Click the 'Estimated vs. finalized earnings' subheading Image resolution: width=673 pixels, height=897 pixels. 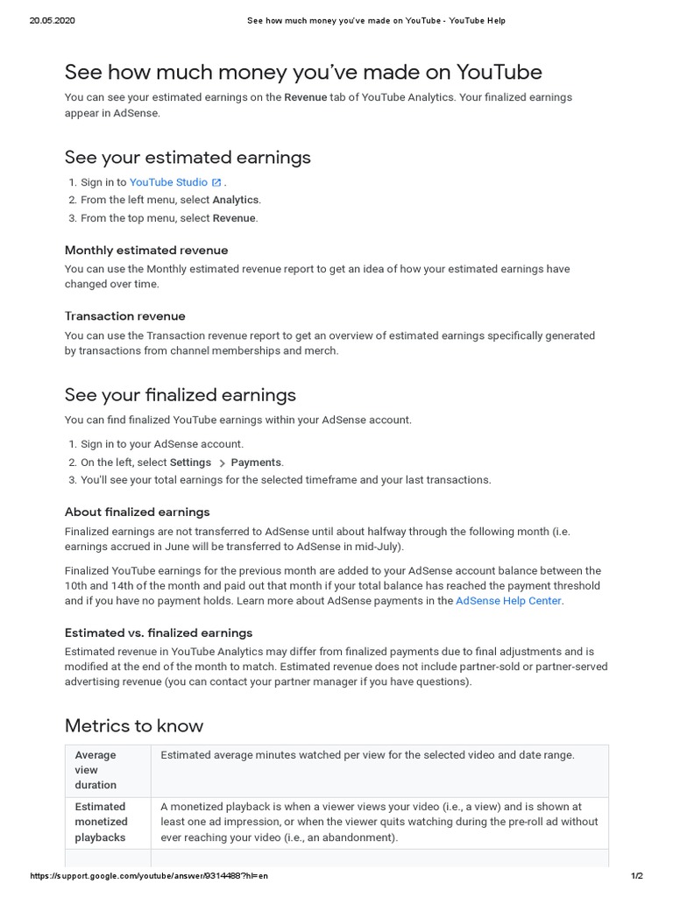click(x=159, y=632)
